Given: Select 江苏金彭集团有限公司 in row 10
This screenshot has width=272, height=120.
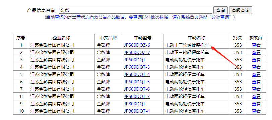Looking at the screenshot, I should click(x=52, y=111).
